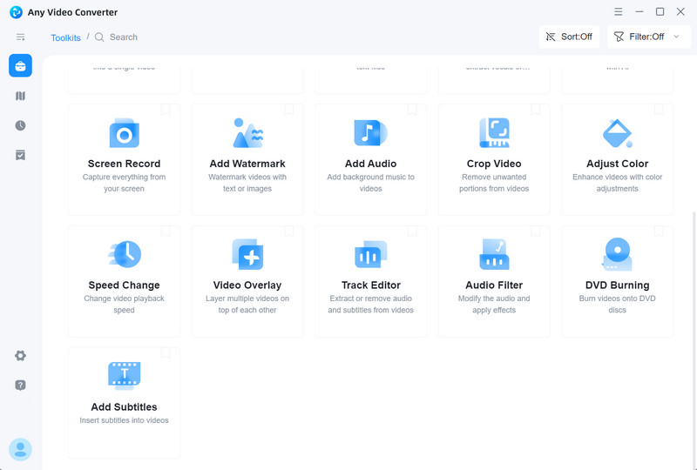
Task: Open the Screen Record tool icon
Action: pos(124,133)
